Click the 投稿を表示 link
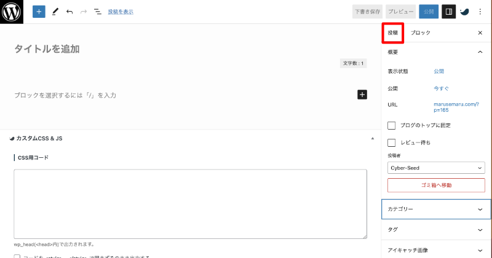The height and width of the screenshot is (258, 492). [121, 12]
